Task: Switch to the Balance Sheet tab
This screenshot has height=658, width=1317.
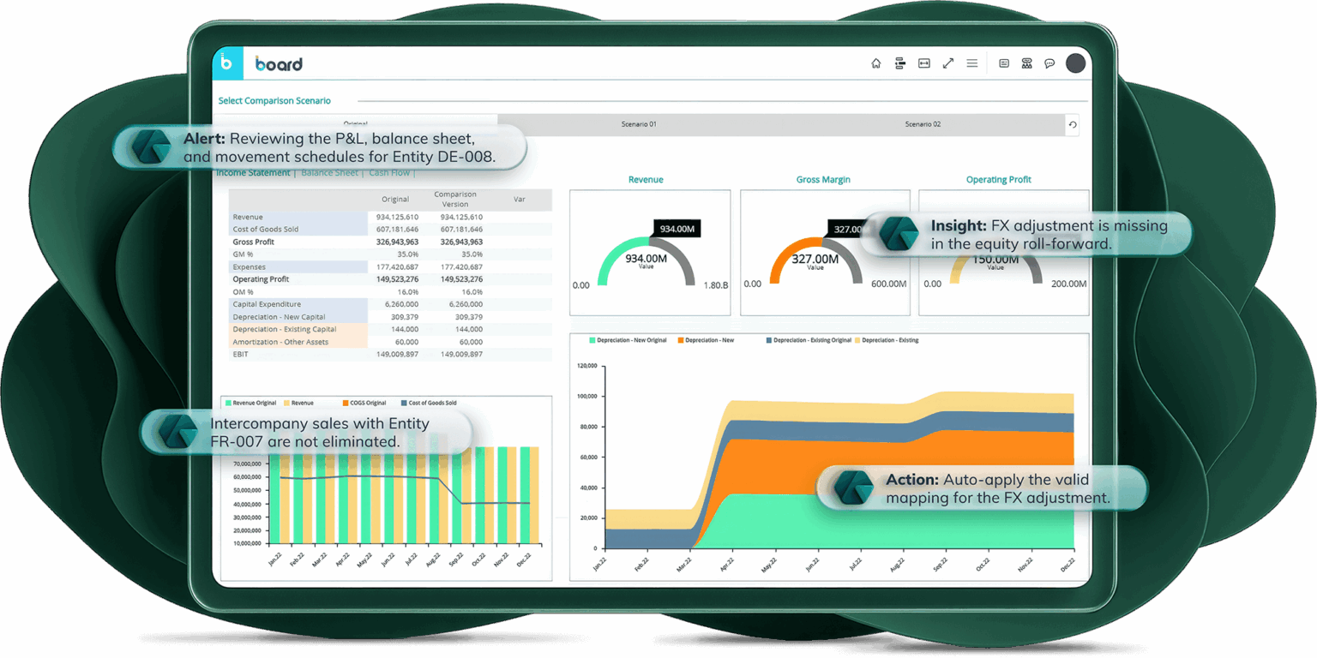Action: (329, 172)
